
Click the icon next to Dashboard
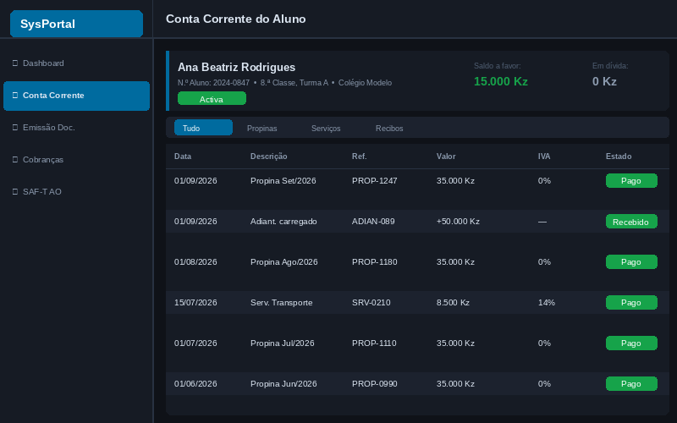click(x=15, y=63)
